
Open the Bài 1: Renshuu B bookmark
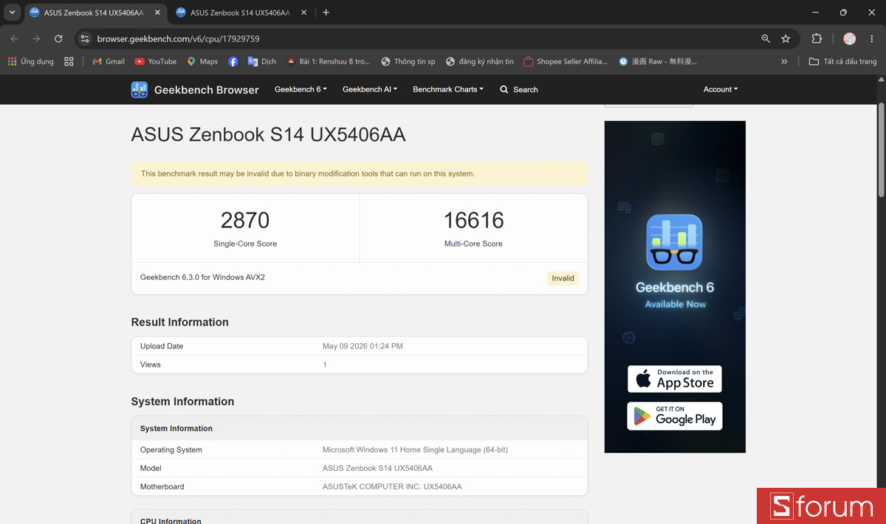(329, 61)
